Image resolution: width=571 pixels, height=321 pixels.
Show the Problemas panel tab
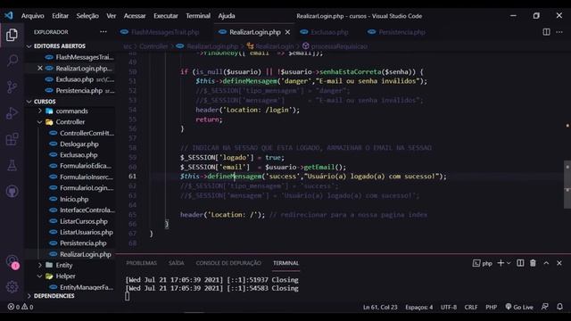pyautogui.click(x=141, y=263)
